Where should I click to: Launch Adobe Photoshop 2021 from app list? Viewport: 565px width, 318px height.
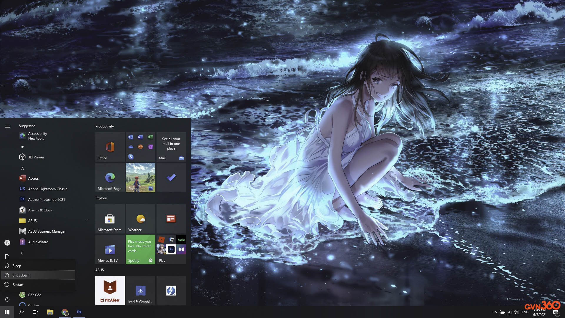[53, 200]
